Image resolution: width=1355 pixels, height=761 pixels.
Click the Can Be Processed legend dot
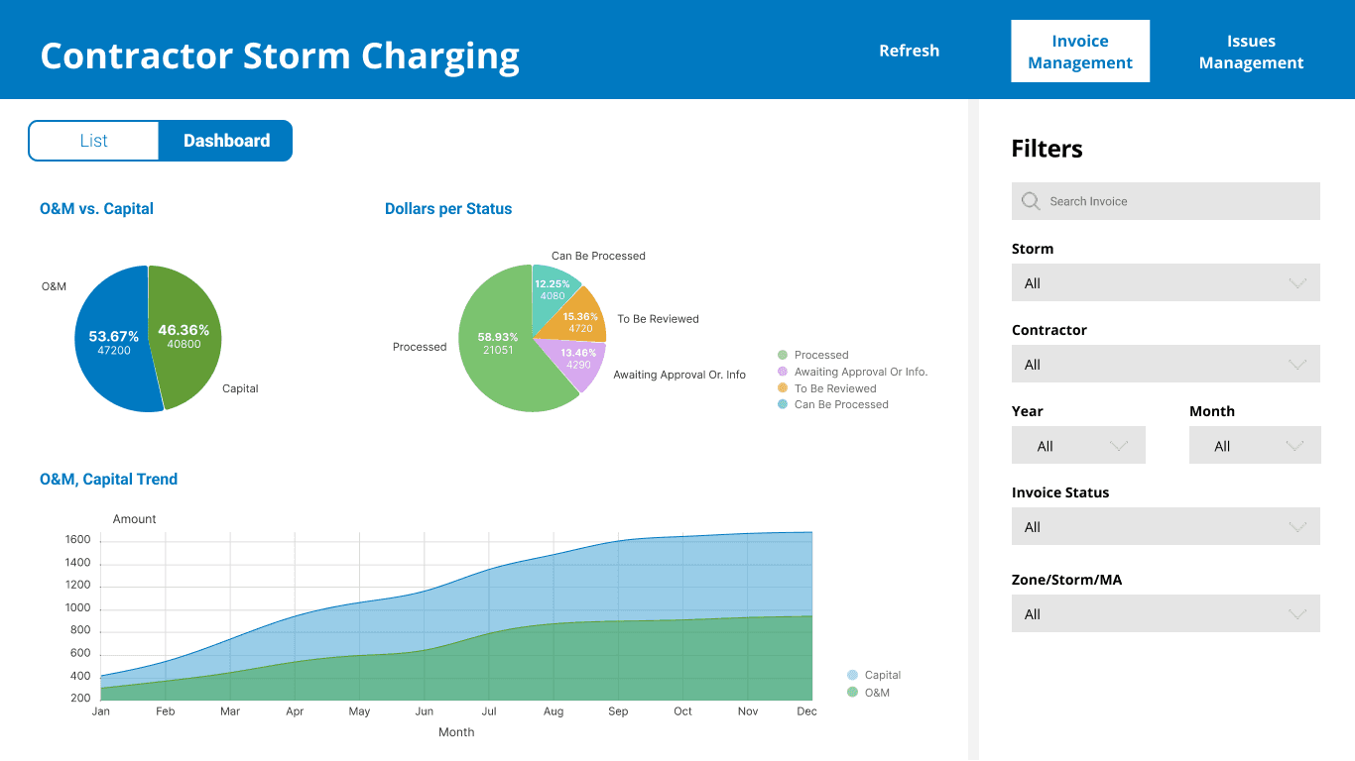pos(783,404)
